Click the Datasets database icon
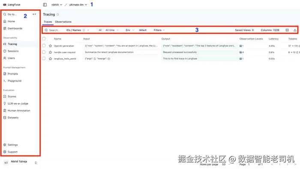Viewport: 300px width, 169px height. pyautogui.click(x=5, y=118)
